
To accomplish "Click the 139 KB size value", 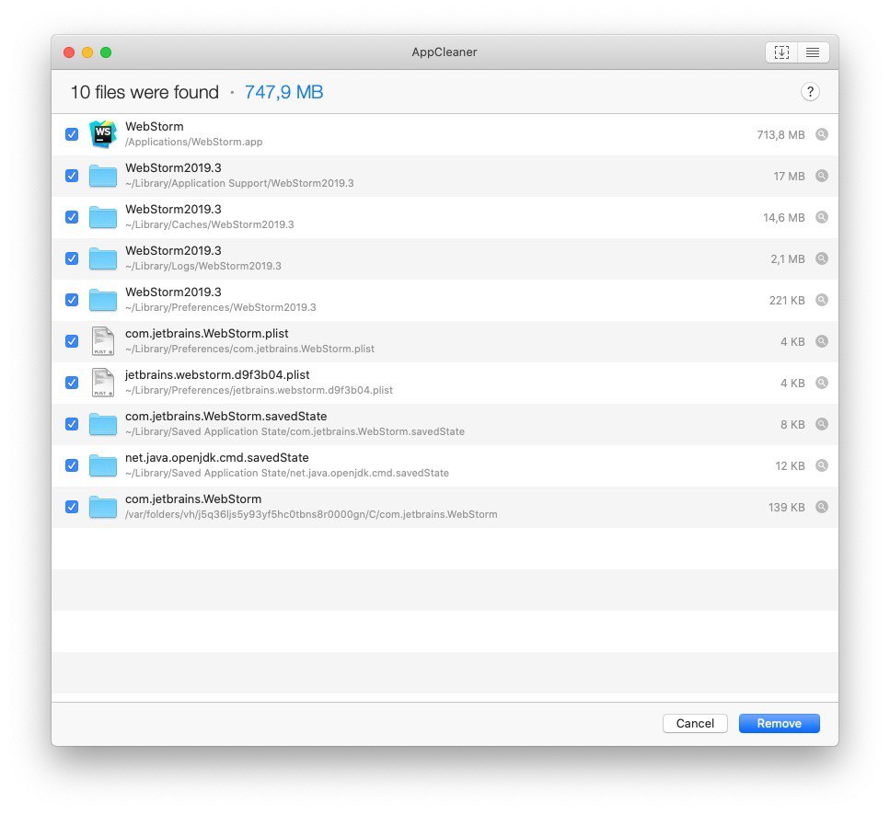I will 786,508.
